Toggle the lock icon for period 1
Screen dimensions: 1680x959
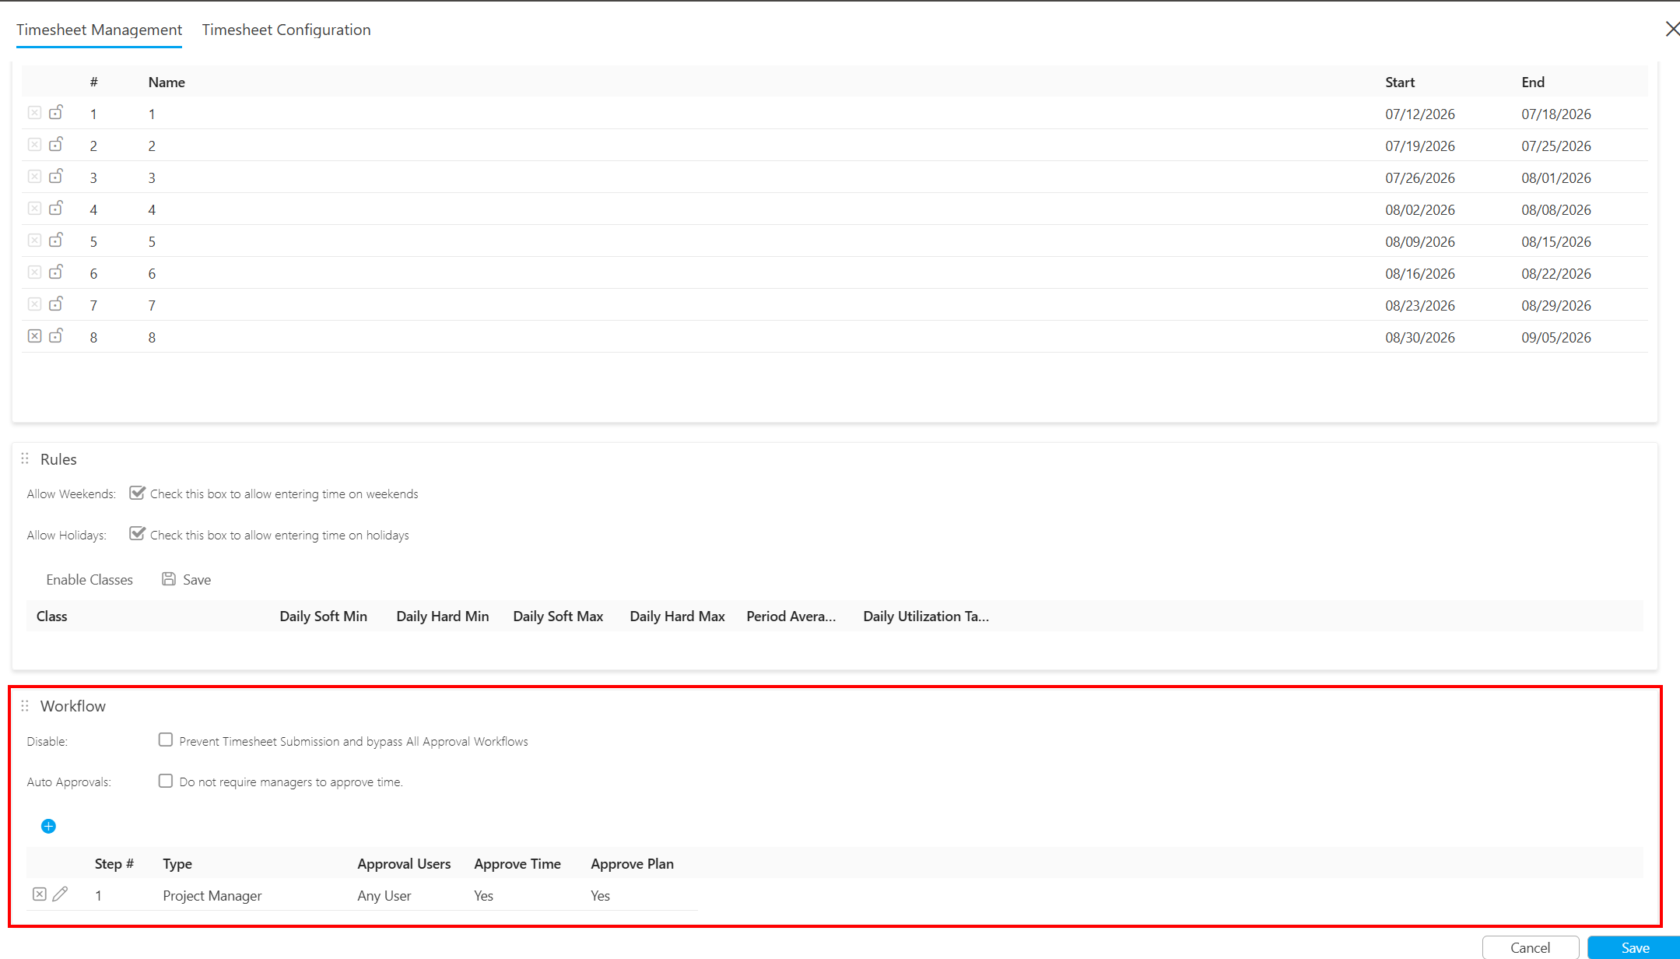[x=56, y=112]
